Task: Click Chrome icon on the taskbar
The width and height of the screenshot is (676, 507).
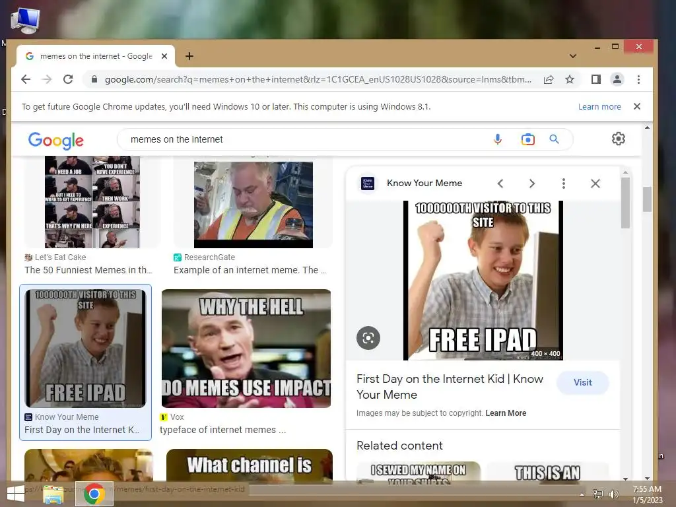Action: coord(94,494)
